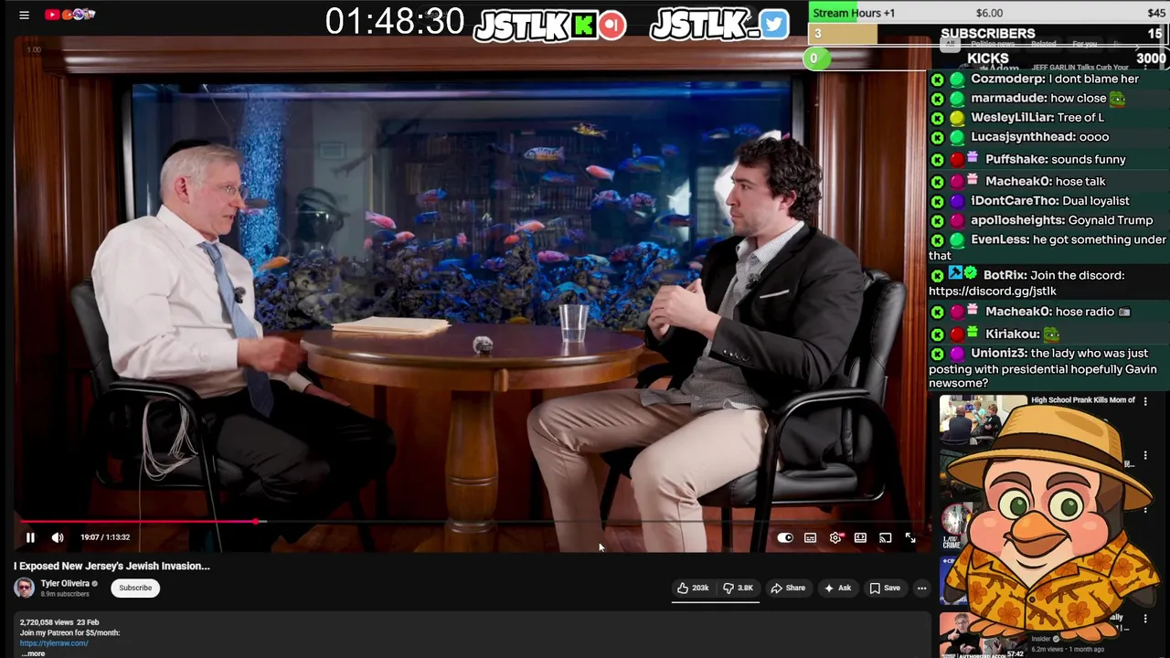1170x658 pixels.
Task: Save the video to a playlist
Action: pyautogui.click(x=885, y=588)
